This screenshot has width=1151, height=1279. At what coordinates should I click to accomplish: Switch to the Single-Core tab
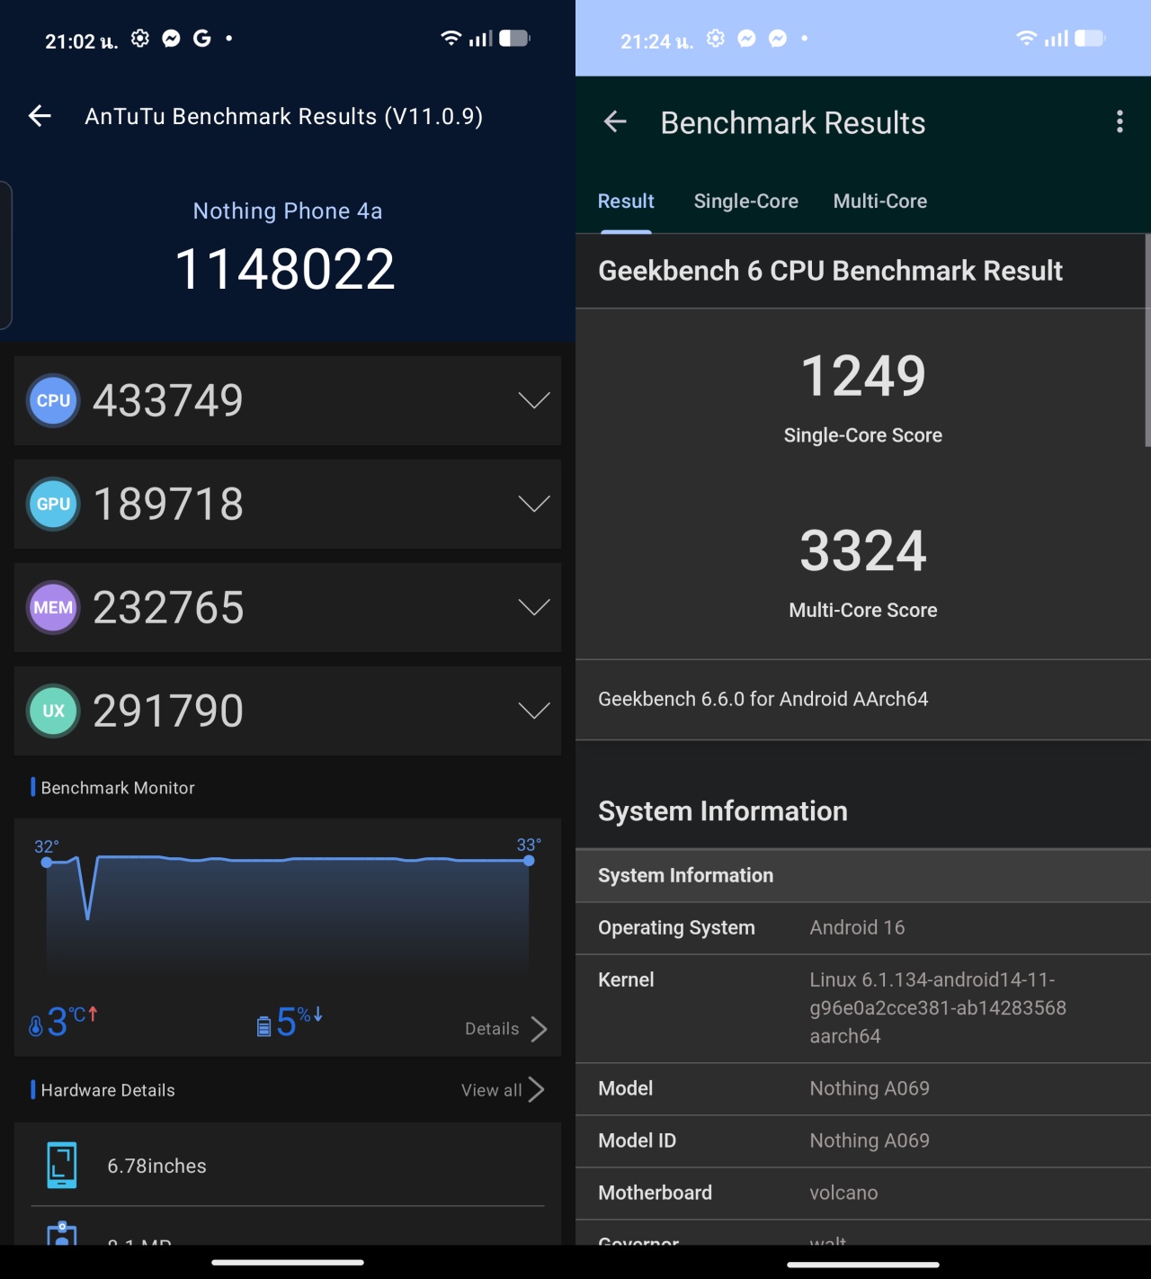click(745, 201)
